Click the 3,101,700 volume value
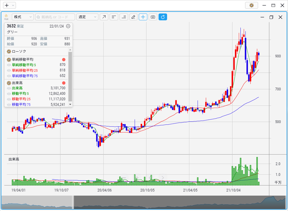 pyautogui.click(x=58, y=88)
